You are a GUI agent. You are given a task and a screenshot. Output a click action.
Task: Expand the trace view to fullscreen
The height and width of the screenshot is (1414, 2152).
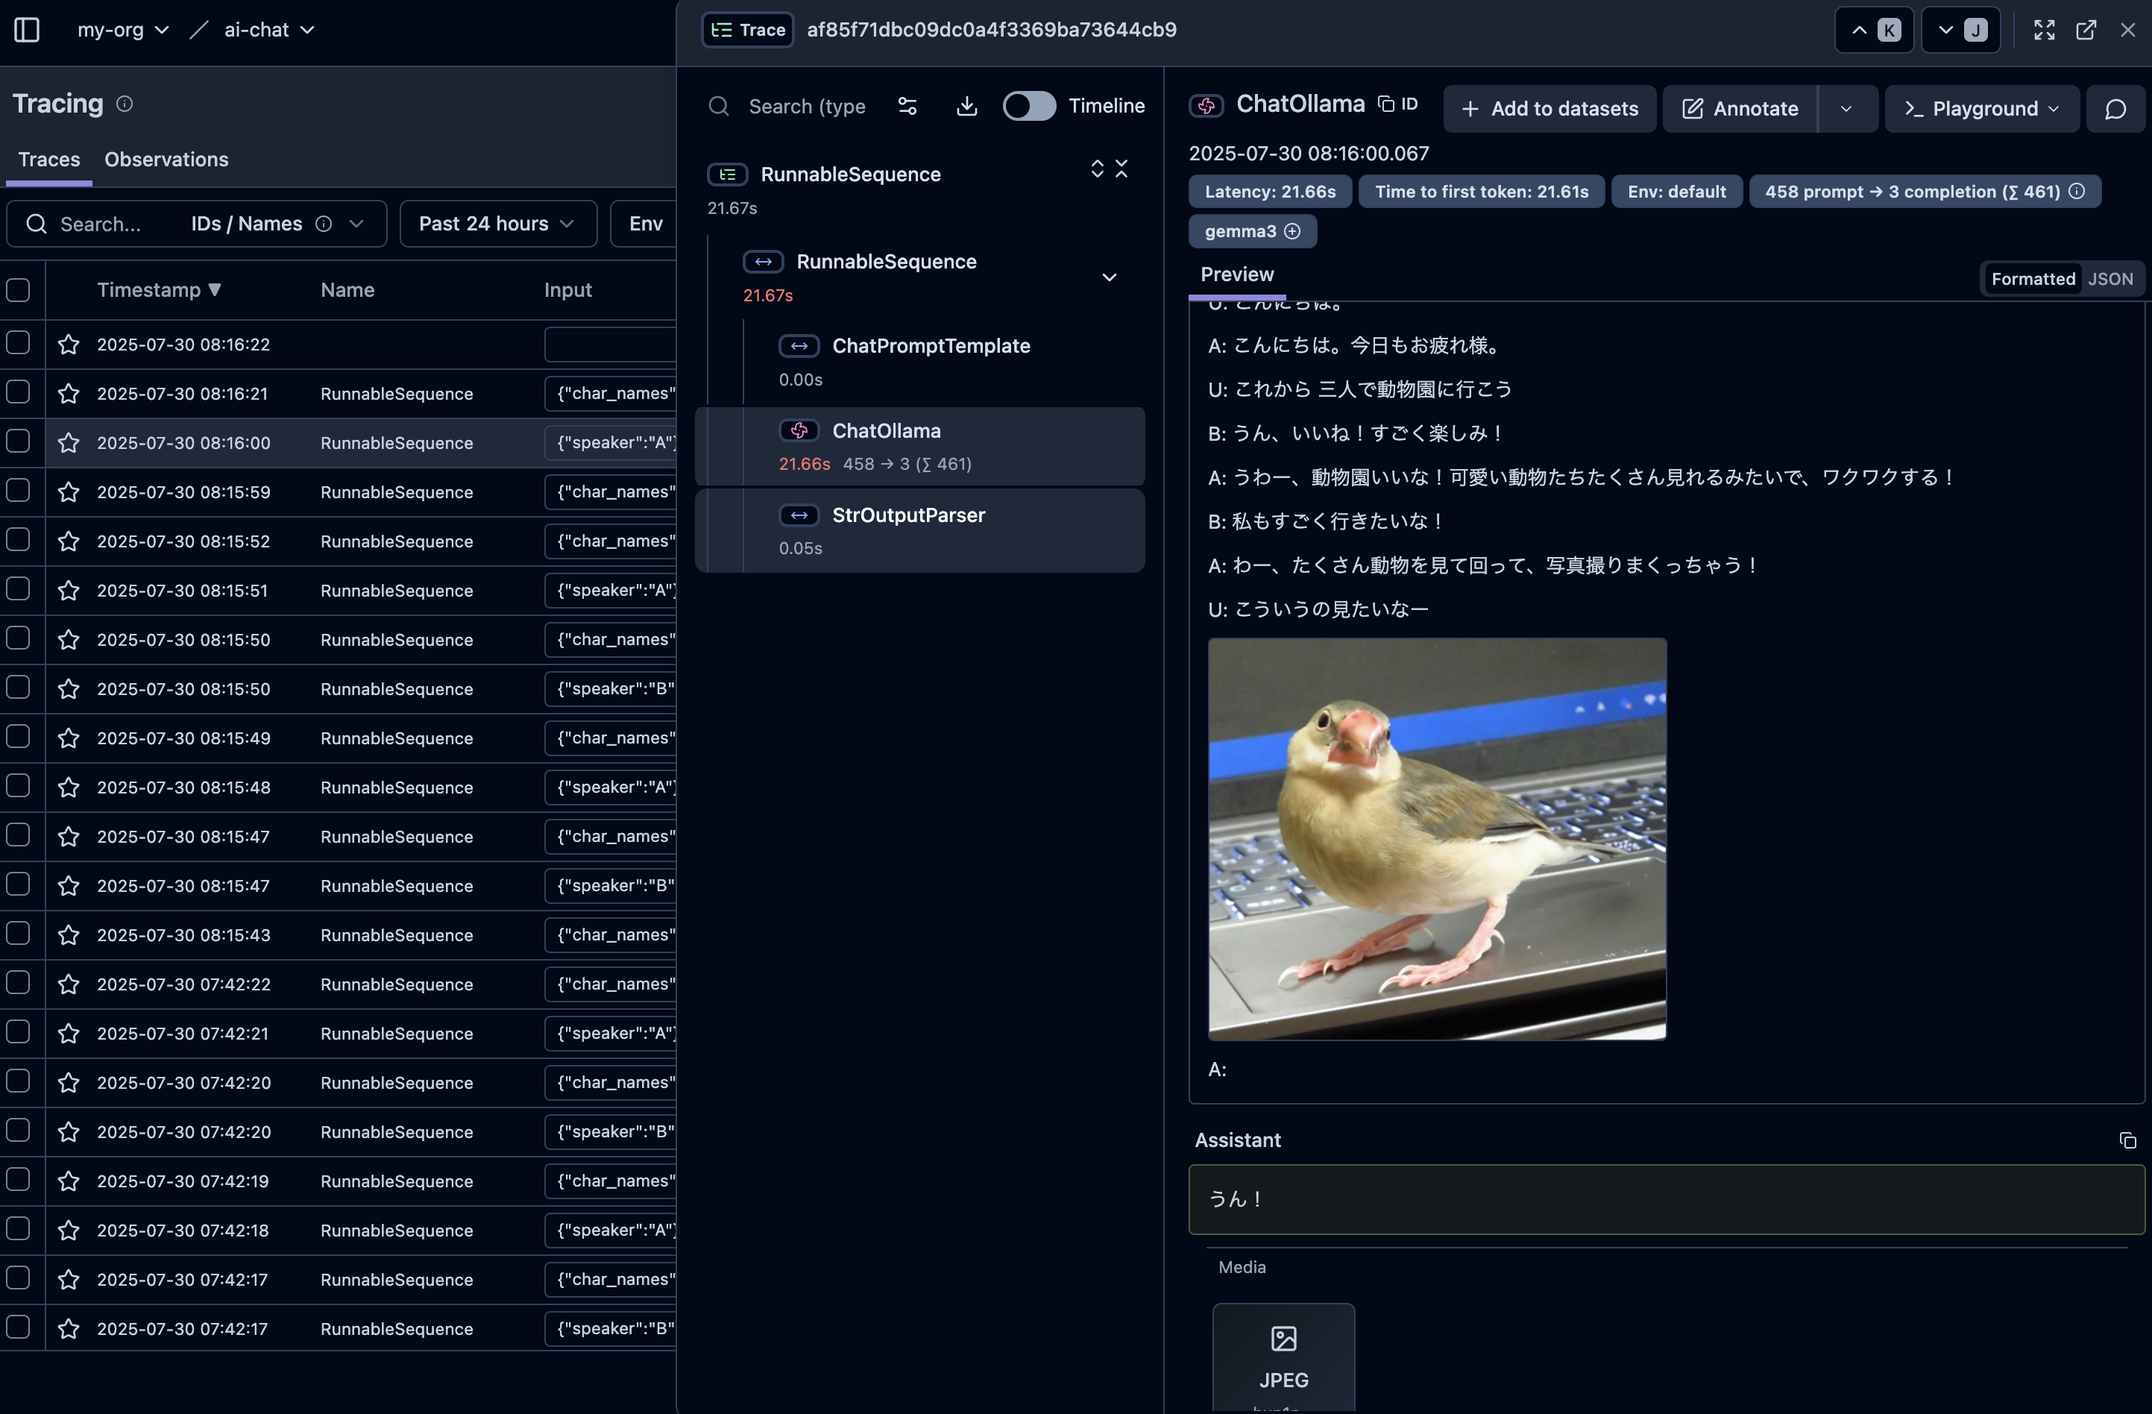click(x=2043, y=30)
